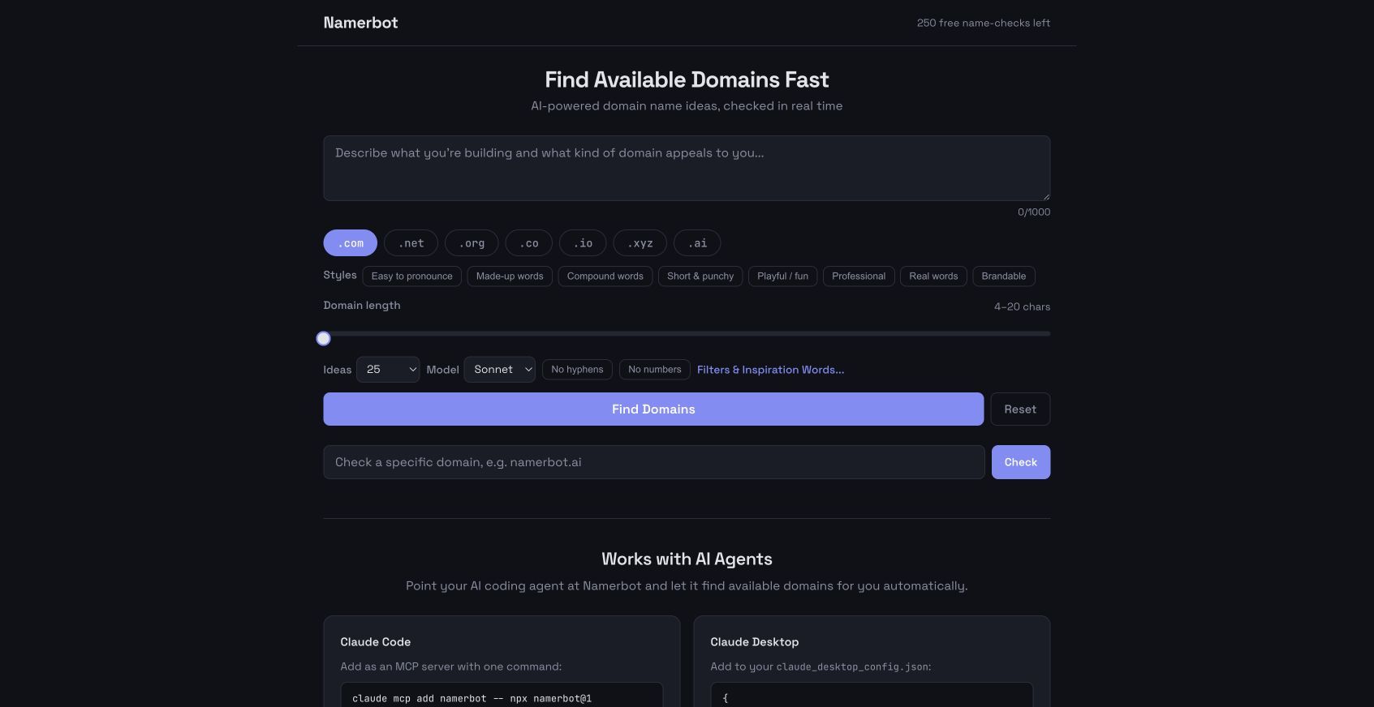Open Filters & Inspiration Words

(x=770, y=370)
